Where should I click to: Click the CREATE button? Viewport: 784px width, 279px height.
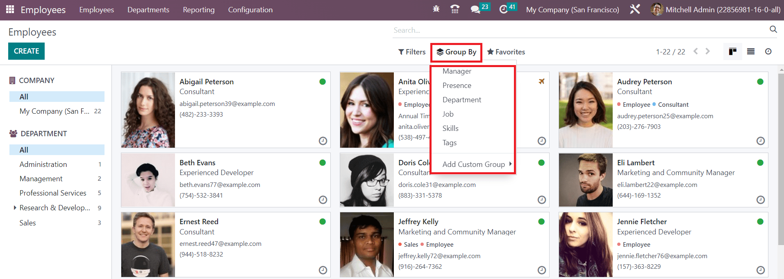coord(26,51)
